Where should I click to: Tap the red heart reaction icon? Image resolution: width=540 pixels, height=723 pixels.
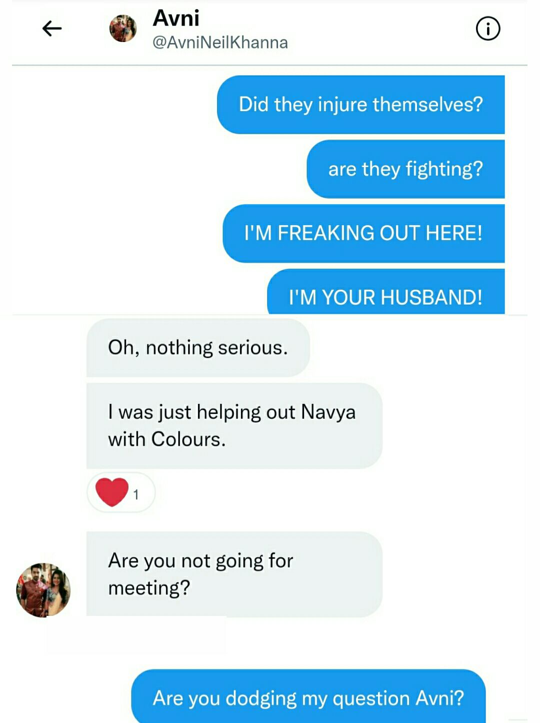coord(112,492)
